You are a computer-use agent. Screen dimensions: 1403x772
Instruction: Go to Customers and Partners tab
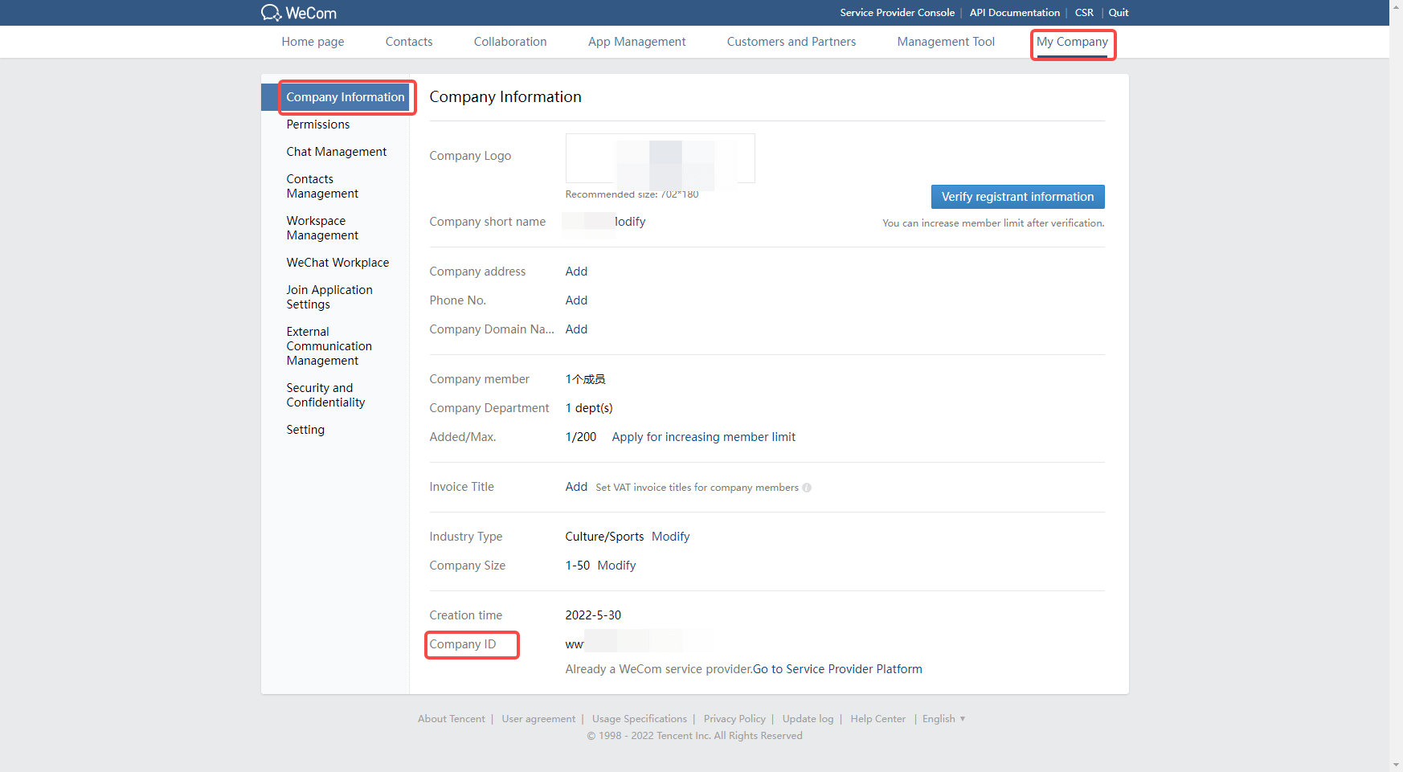click(791, 42)
